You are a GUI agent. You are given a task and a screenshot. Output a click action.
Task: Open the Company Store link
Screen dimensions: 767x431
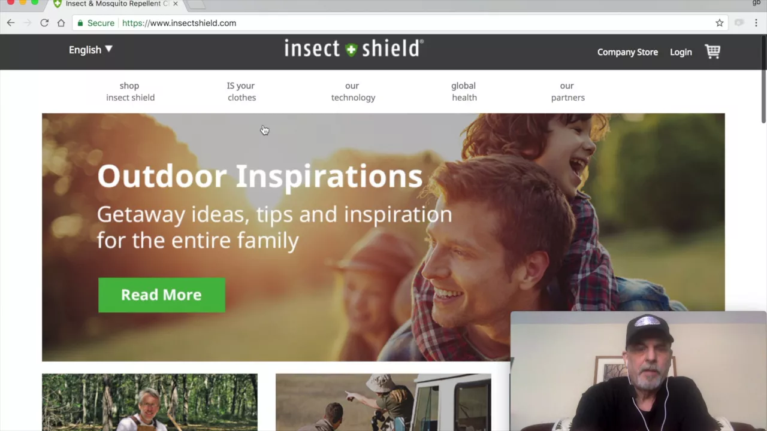pos(627,52)
